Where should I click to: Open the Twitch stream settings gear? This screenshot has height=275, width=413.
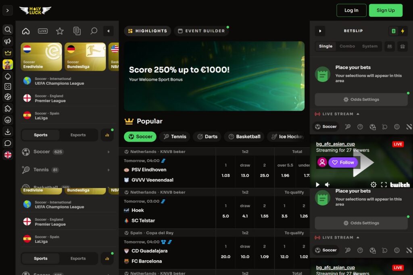coord(373,184)
